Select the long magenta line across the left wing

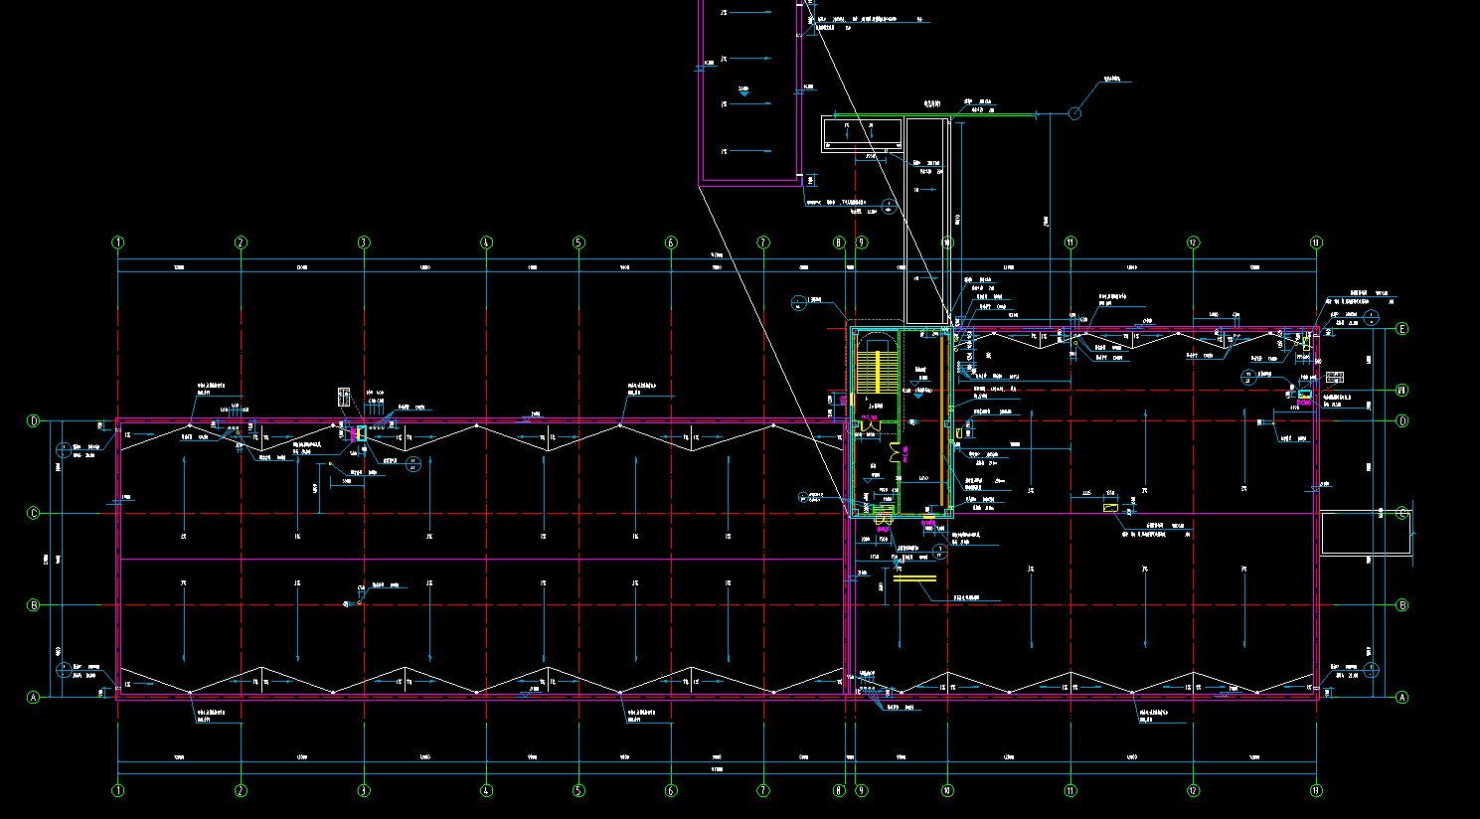coord(477,560)
